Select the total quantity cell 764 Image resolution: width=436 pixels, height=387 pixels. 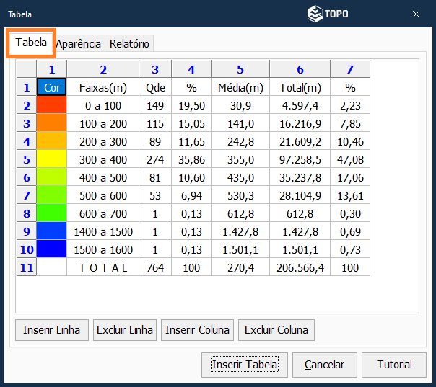[x=155, y=267]
